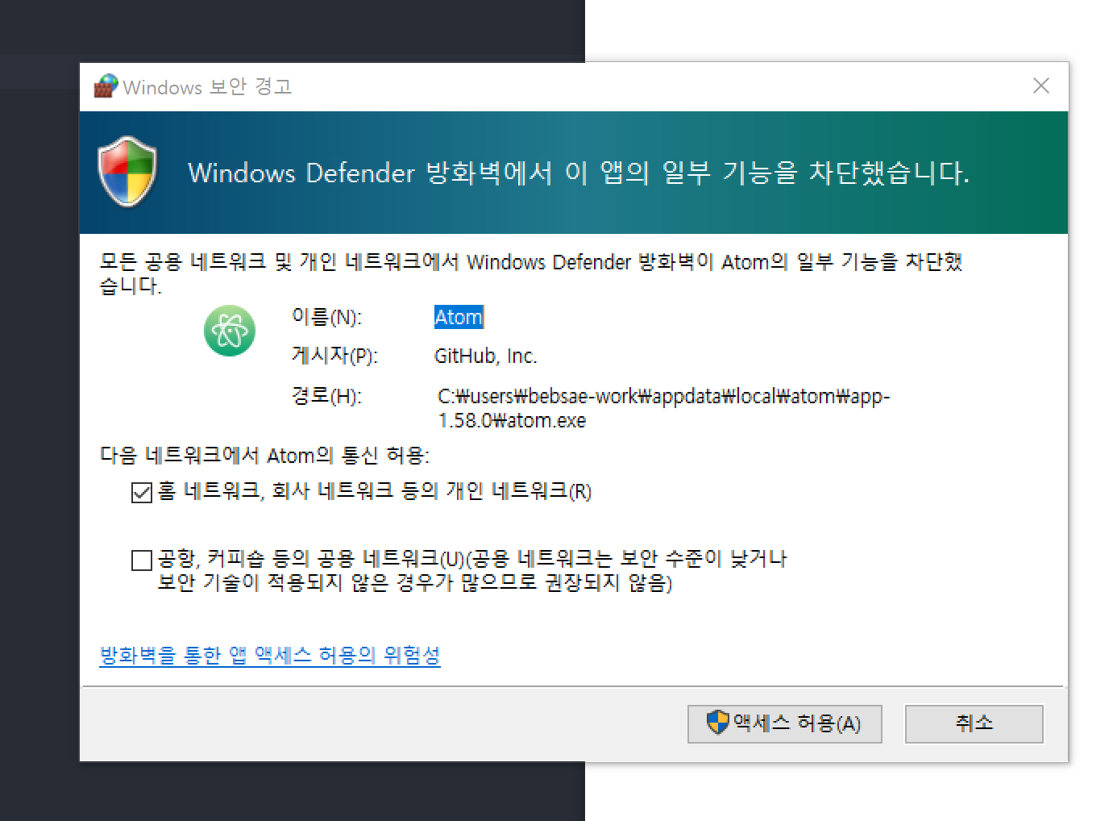
Task: Click the green Atom application icon
Action: (230, 331)
